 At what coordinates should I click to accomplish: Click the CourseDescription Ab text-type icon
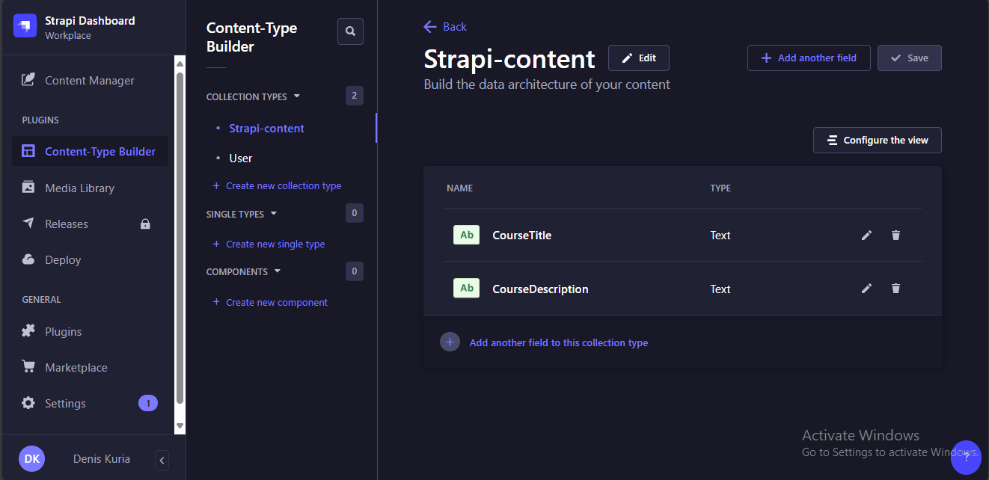pyautogui.click(x=466, y=289)
